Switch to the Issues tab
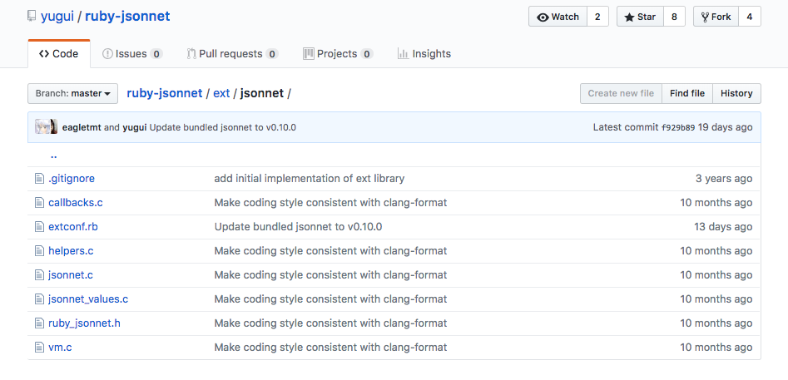 click(132, 54)
